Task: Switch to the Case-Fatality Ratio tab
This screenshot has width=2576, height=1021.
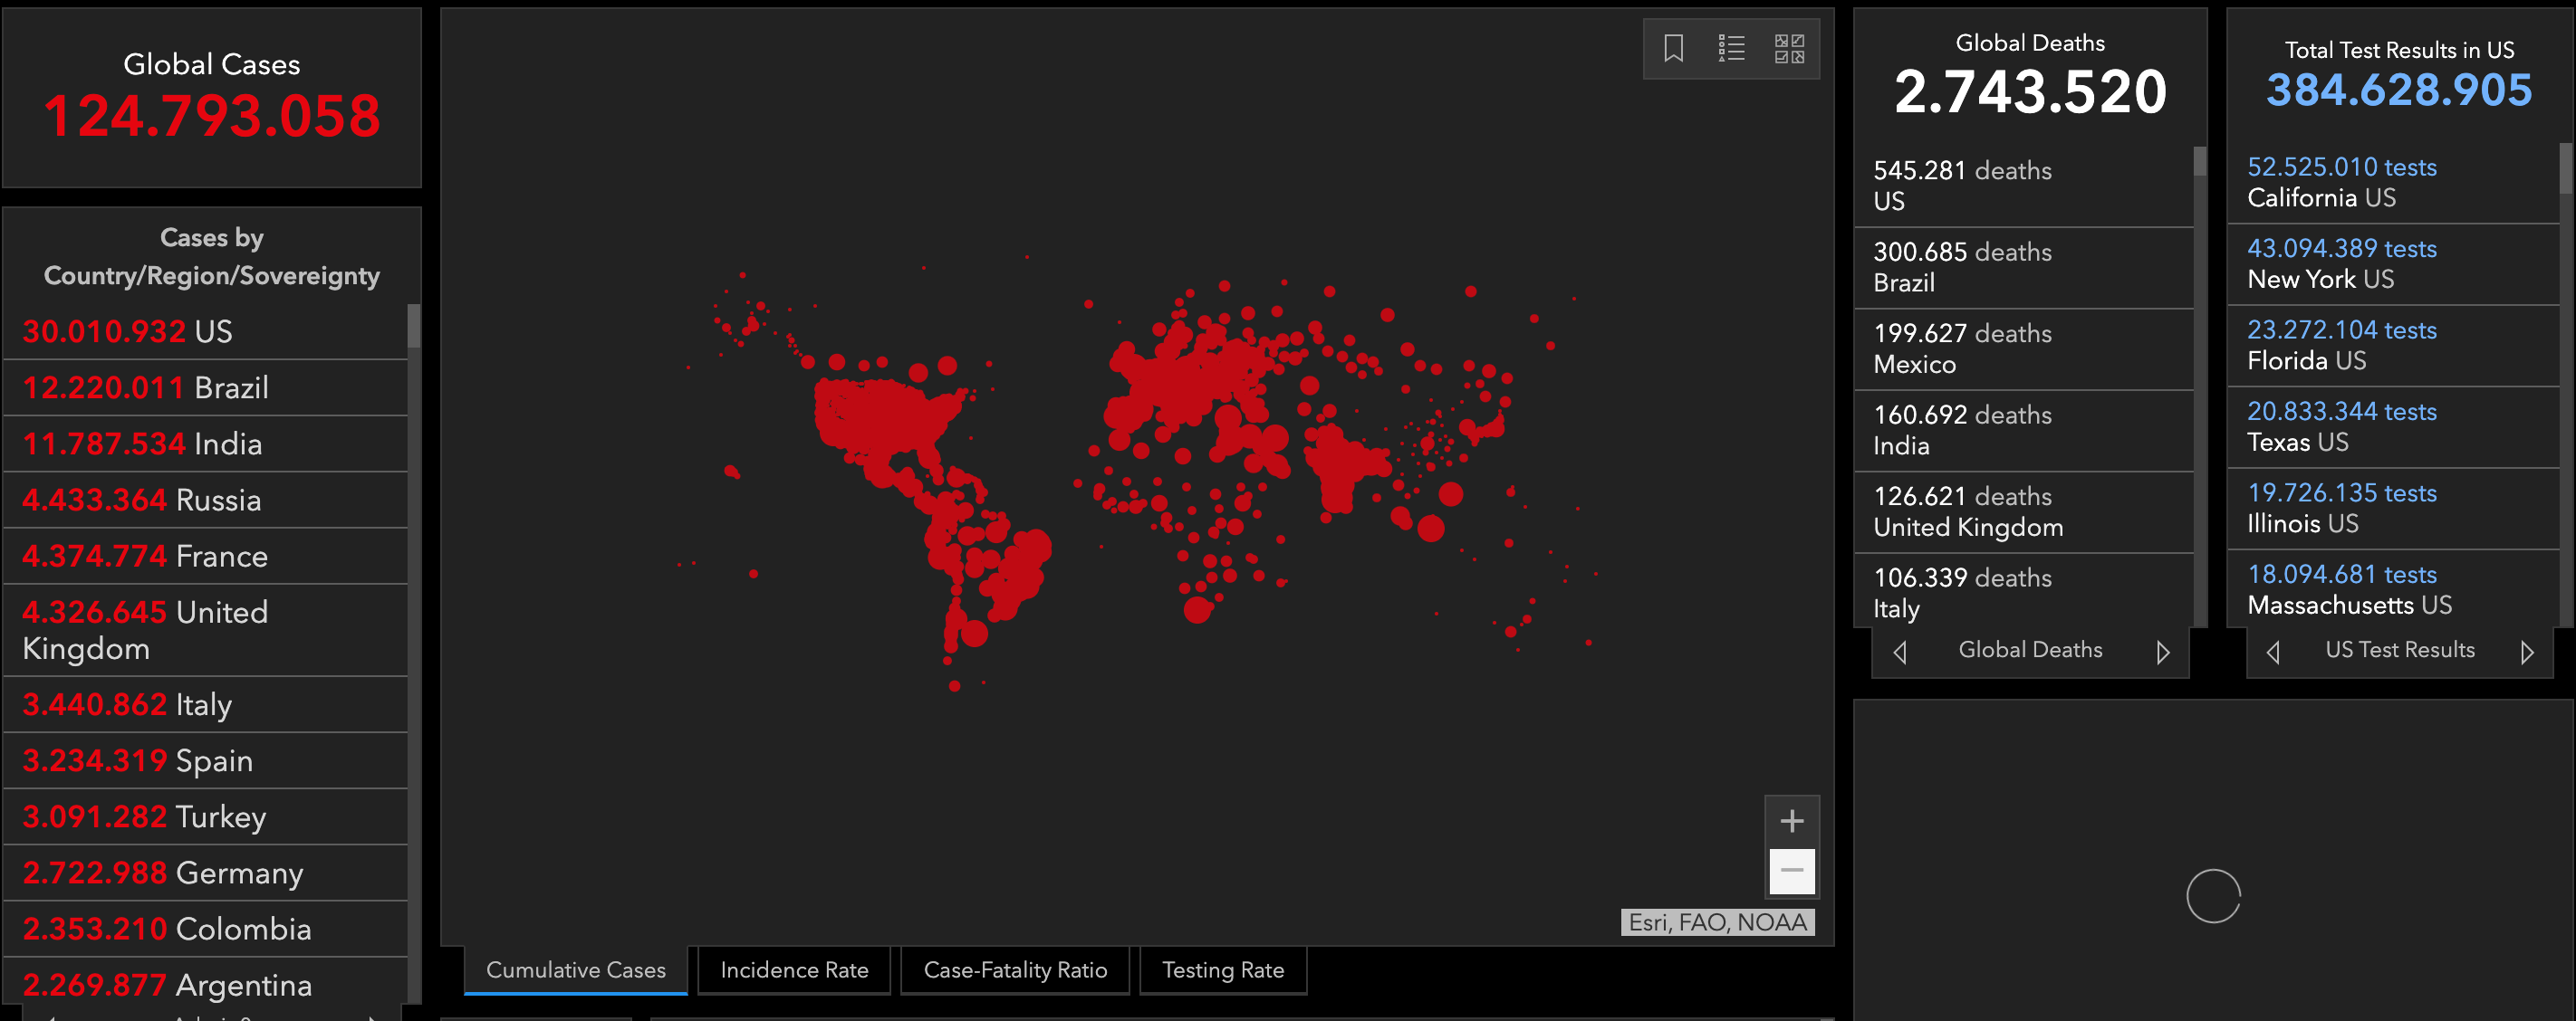Action: 1015,970
